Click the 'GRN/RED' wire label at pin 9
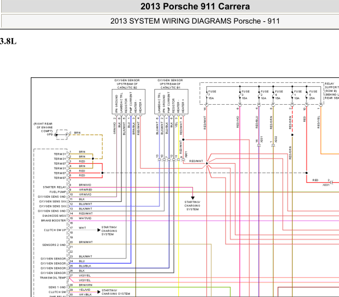The width and height of the screenshot is (339, 297). [x=86, y=190]
